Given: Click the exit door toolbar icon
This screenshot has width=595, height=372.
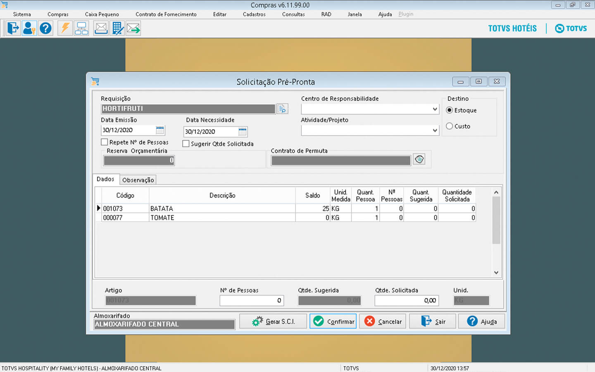Looking at the screenshot, I should (13, 28).
